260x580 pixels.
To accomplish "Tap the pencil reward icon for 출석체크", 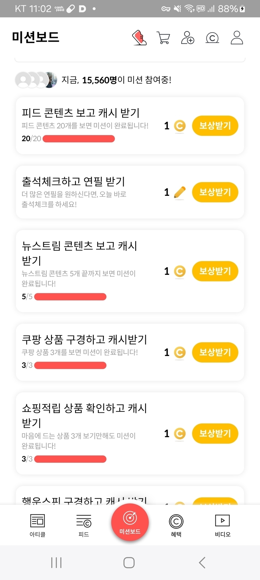I will tap(179, 192).
